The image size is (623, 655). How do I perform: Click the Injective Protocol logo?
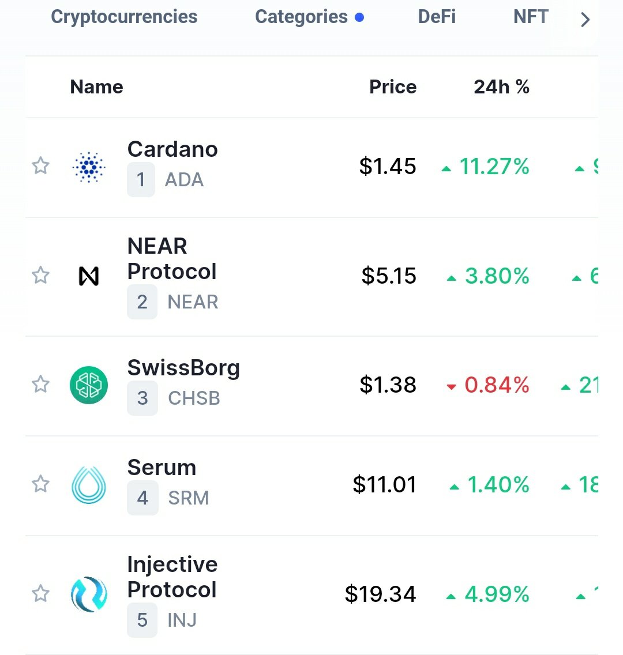[x=89, y=594]
